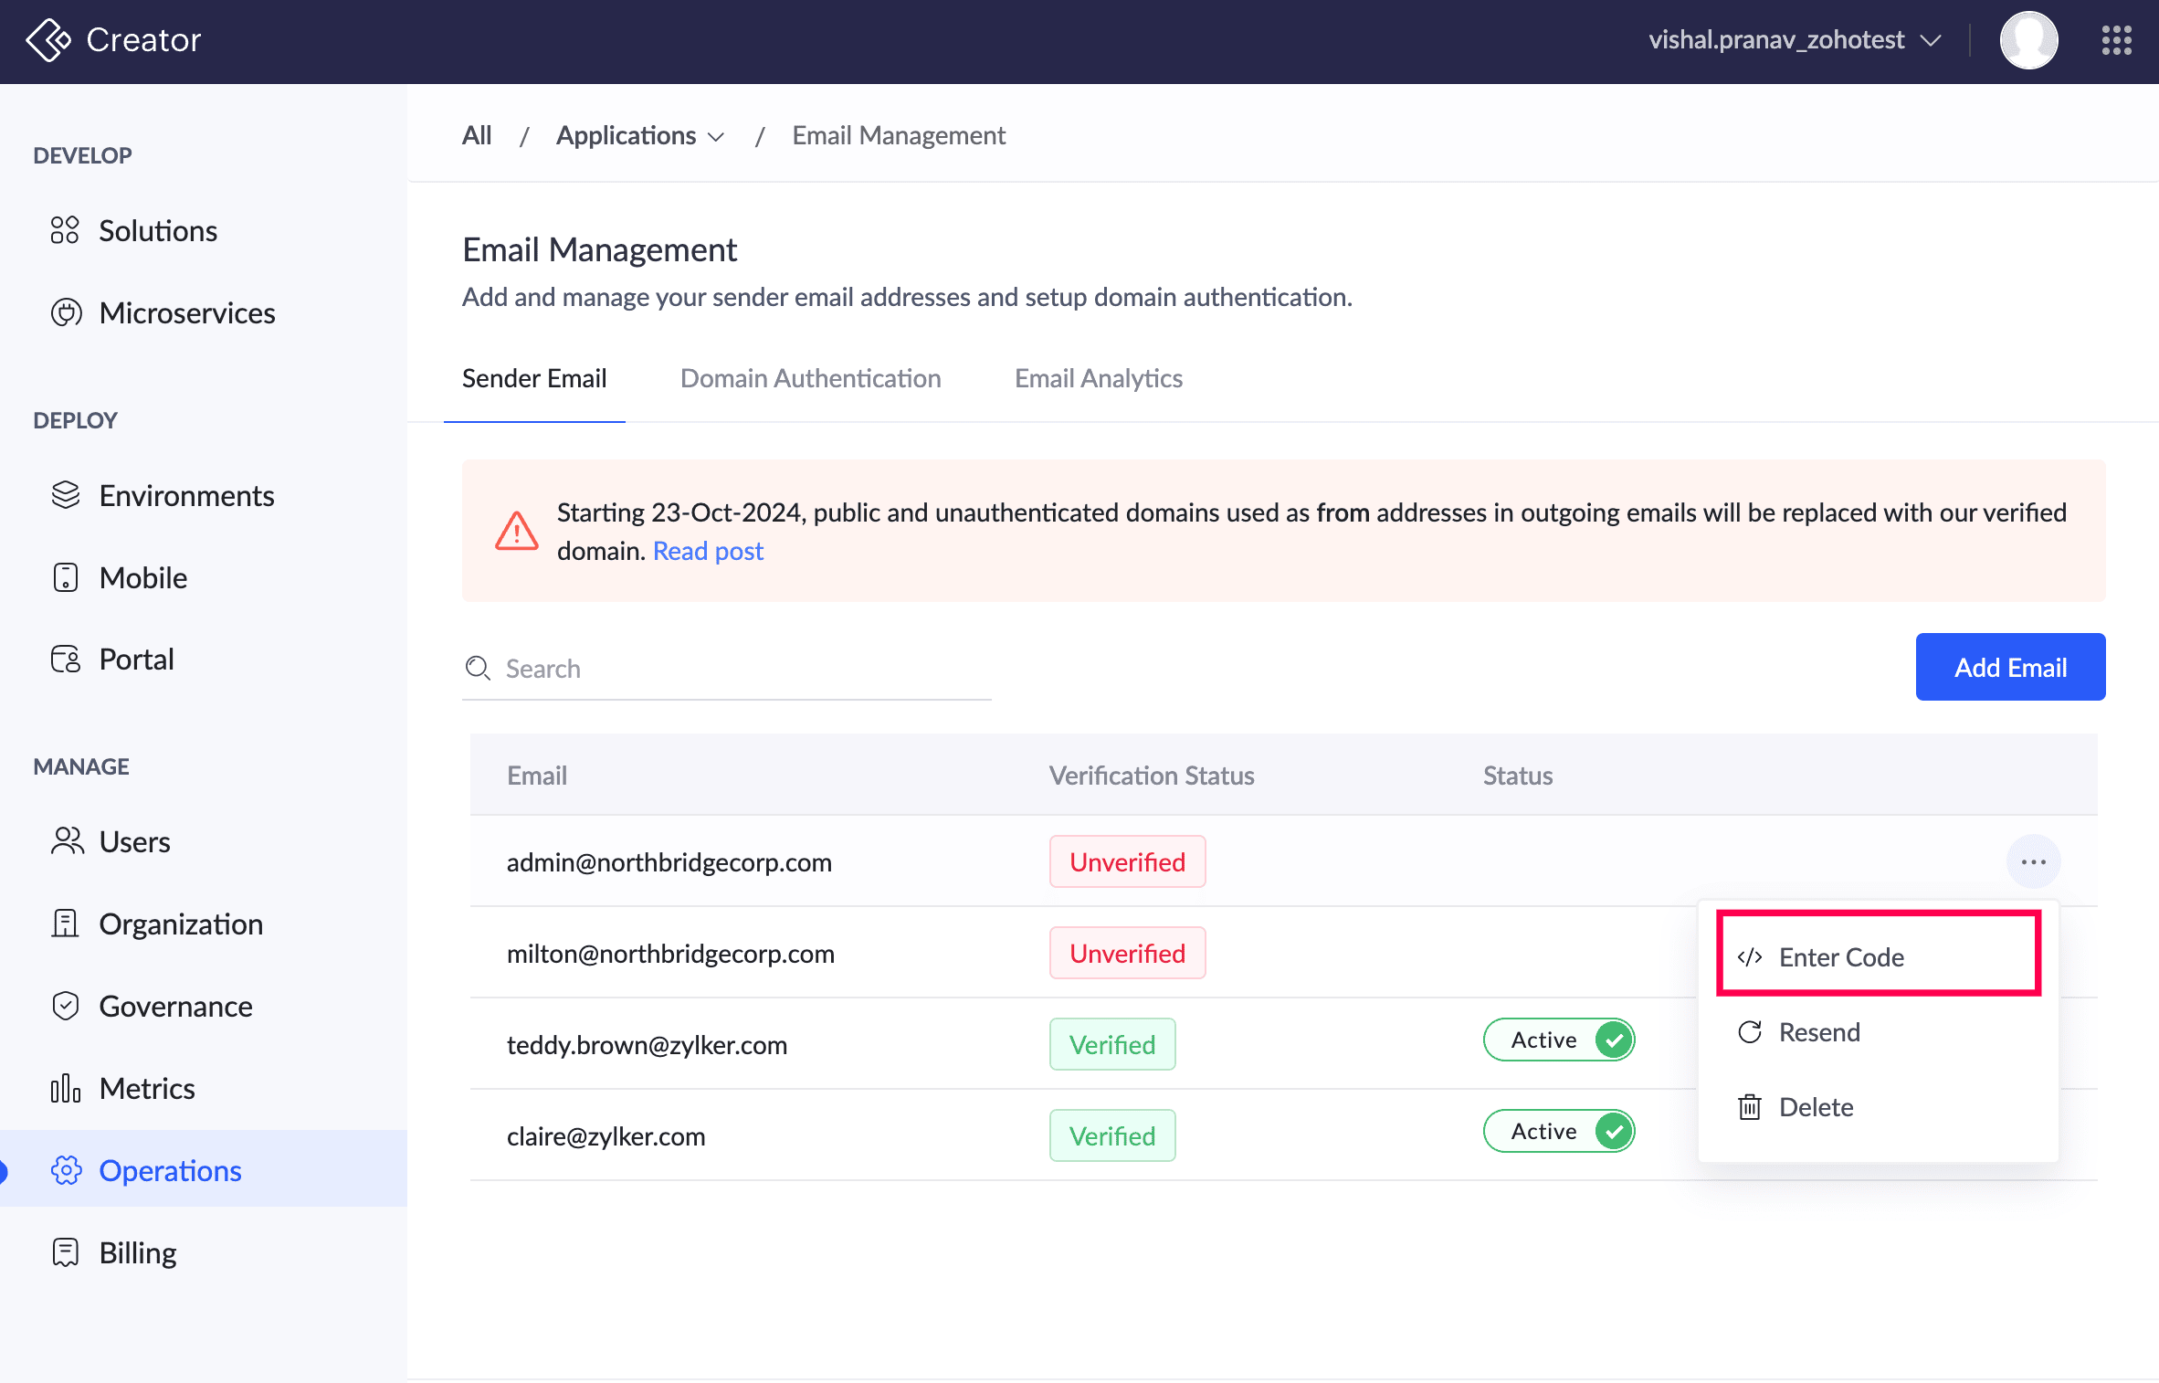The image size is (2159, 1383).
Task: Click the Billing receipt icon
Action: pyautogui.click(x=66, y=1252)
